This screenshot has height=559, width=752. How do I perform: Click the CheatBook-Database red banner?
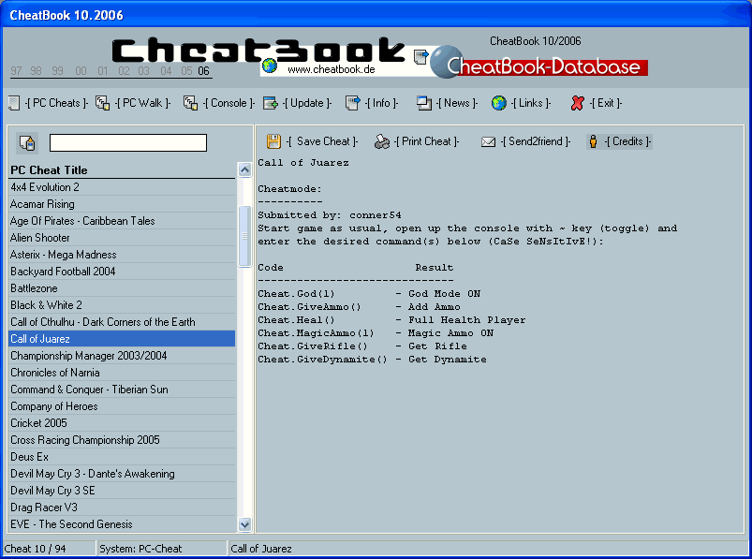tap(547, 66)
